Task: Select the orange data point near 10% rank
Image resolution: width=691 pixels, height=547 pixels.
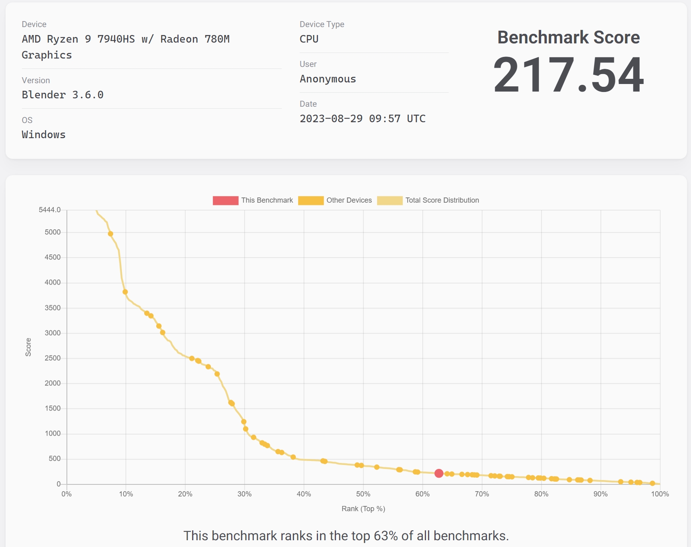Action: pos(125,292)
